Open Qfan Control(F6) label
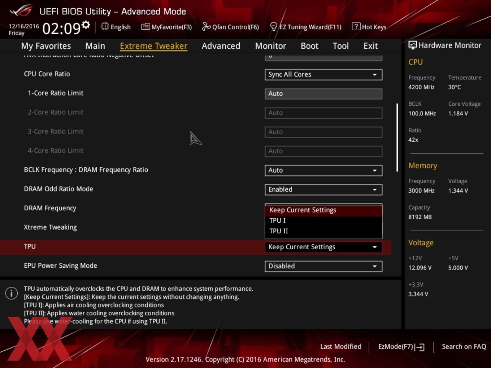This screenshot has width=491, height=368. pos(236,27)
